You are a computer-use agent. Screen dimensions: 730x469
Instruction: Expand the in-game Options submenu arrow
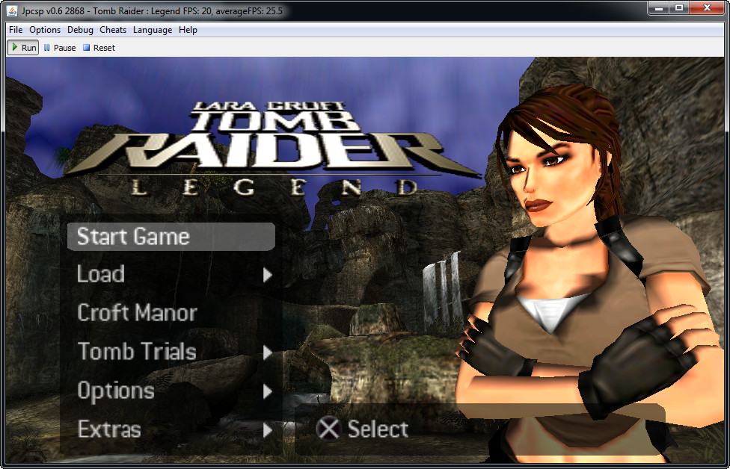(x=268, y=391)
